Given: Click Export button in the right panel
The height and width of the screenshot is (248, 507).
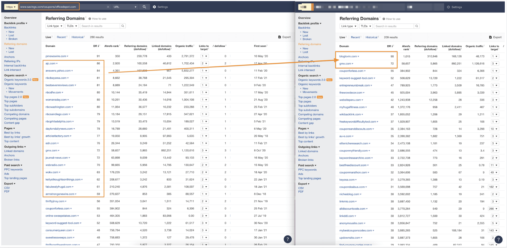Looking at the screenshot, I should point(495,37).
